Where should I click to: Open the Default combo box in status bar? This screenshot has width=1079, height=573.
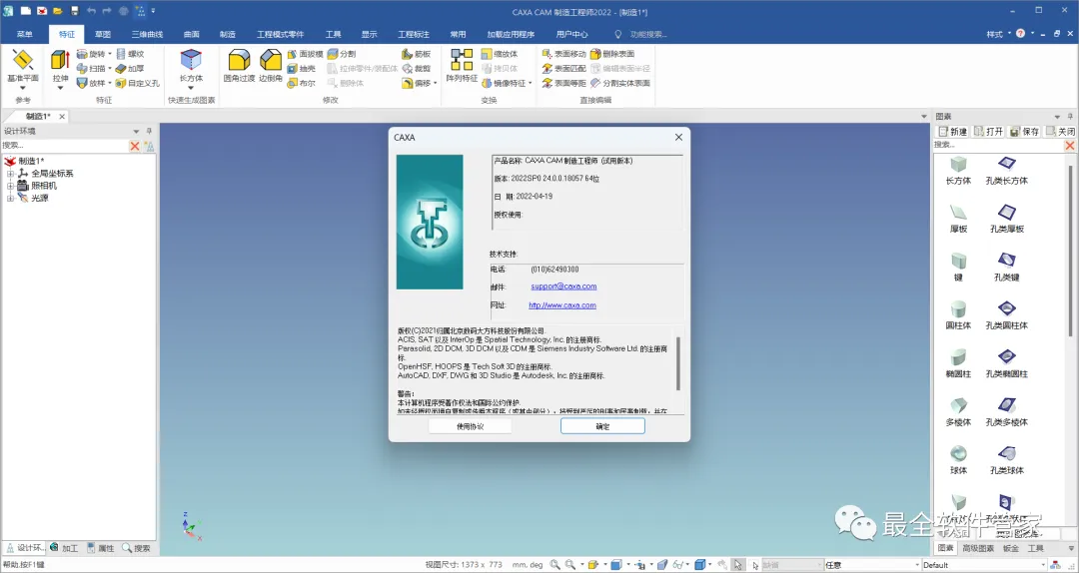click(985, 565)
